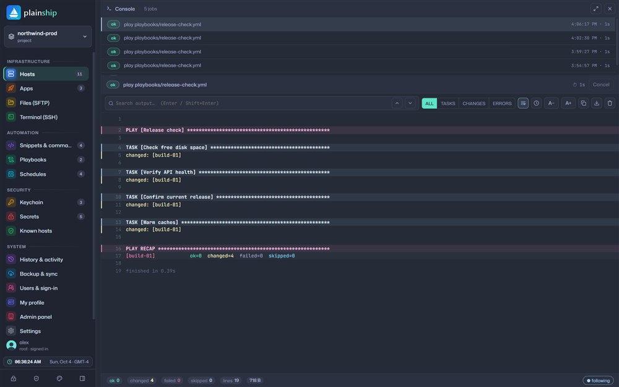
Task: Click the lines 19 status chip
Action: (231, 381)
